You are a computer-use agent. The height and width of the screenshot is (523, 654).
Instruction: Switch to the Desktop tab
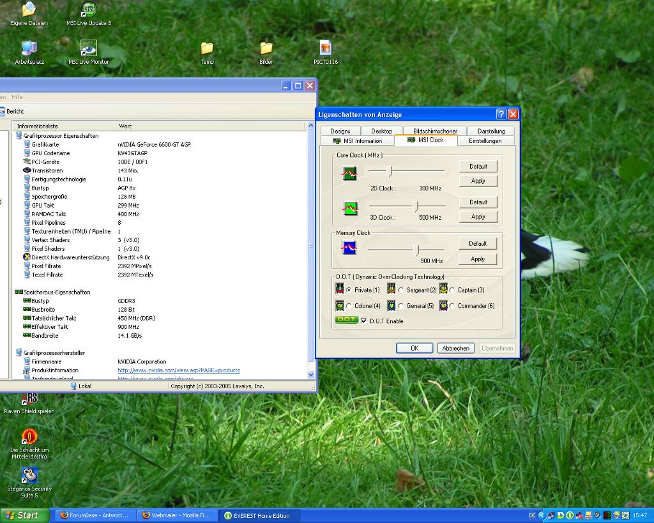click(x=382, y=131)
